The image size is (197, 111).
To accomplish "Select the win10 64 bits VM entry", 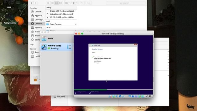I will tap(56, 47).
